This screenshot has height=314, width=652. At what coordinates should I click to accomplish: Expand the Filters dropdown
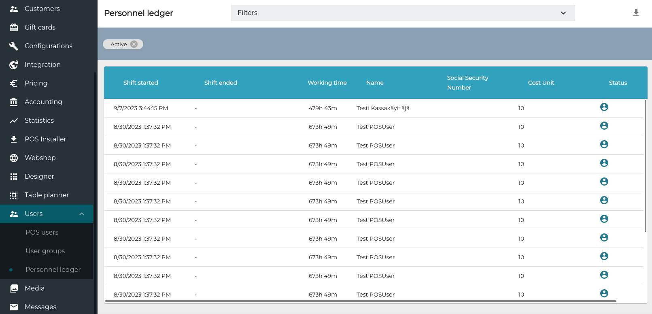click(563, 13)
